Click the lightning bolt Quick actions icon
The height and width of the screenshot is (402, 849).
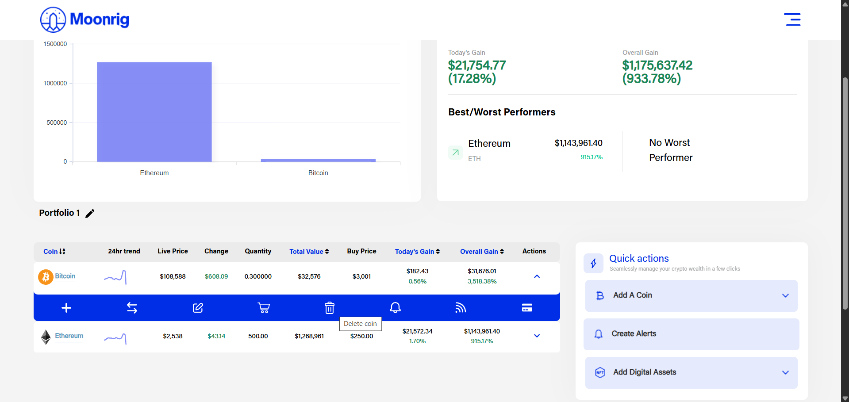click(594, 264)
